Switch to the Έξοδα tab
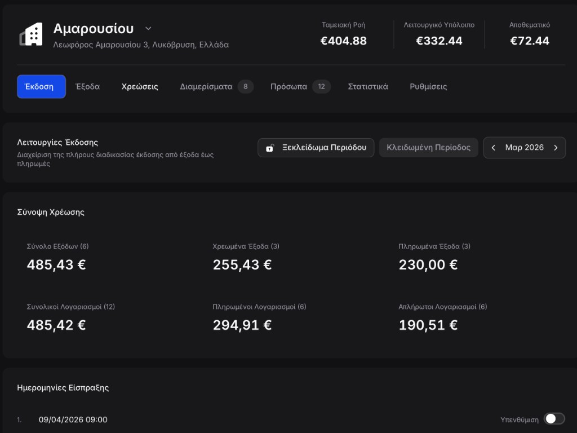 tap(88, 87)
